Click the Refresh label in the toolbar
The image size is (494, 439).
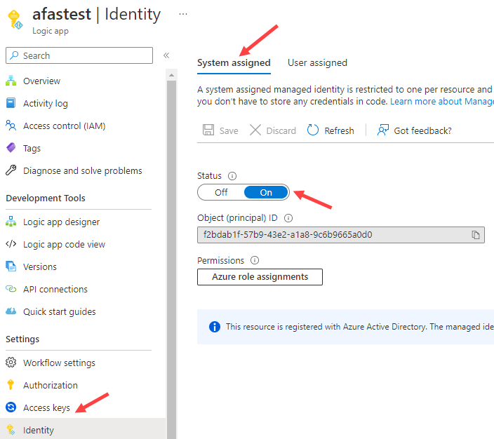coord(340,130)
